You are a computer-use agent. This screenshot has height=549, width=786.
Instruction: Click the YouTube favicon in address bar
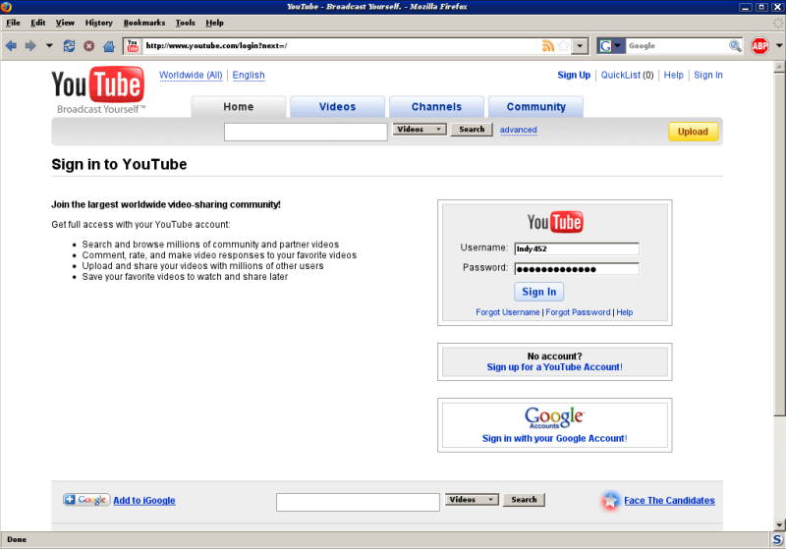tap(133, 45)
